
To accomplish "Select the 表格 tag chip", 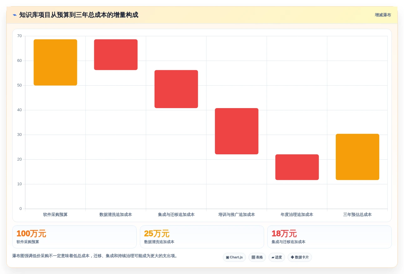I will [x=257, y=257].
